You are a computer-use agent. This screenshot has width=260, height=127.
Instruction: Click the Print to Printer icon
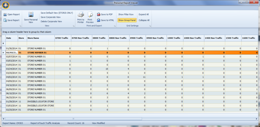click(x=81, y=15)
